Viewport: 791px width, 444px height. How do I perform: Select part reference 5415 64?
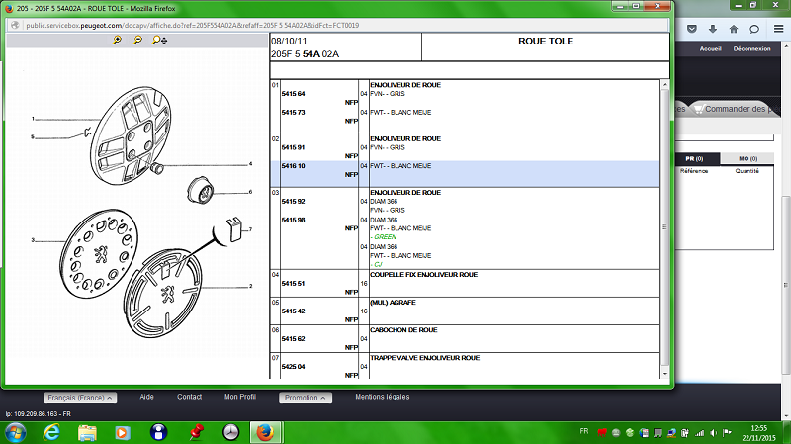[x=293, y=93]
